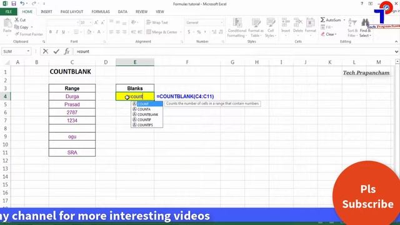Click the Insert Function fx icon
400x225 pixels.
(67, 51)
